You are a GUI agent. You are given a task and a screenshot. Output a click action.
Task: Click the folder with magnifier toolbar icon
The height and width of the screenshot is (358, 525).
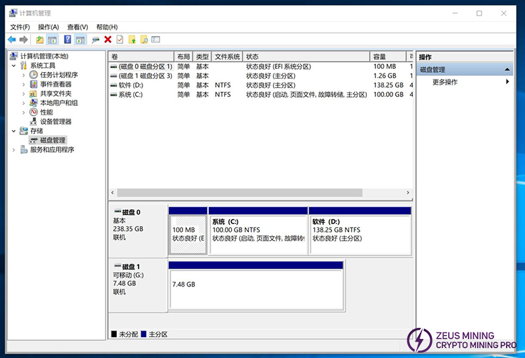144,39
